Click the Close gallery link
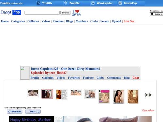Image resolution: width=163 pixels, height=122 pixels. coord(148,110)
